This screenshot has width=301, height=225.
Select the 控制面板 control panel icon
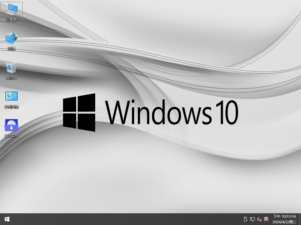(x=11, y=96)
